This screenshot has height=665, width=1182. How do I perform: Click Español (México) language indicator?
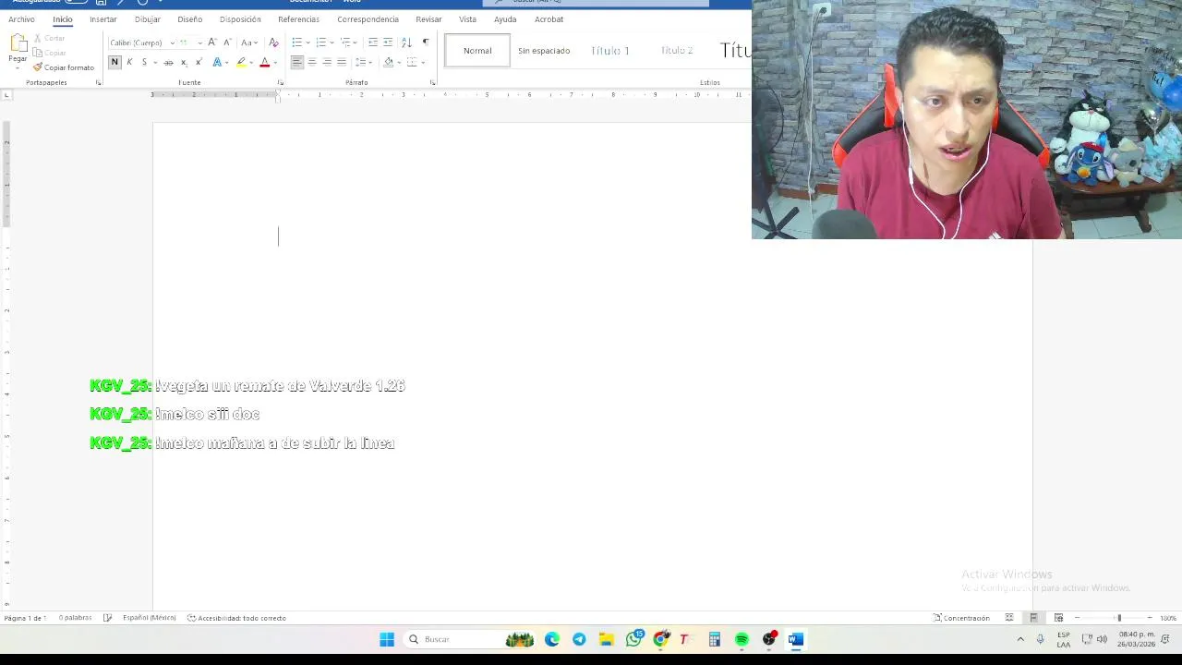click(x=149, y=618)
